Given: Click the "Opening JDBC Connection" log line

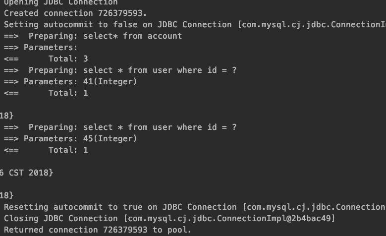Looking at the screenshot, I should [61, 2].
